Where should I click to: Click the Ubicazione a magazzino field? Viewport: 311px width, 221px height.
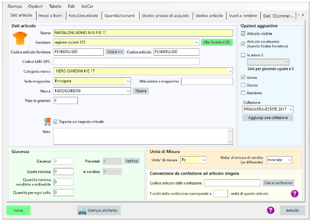(207, 81)
